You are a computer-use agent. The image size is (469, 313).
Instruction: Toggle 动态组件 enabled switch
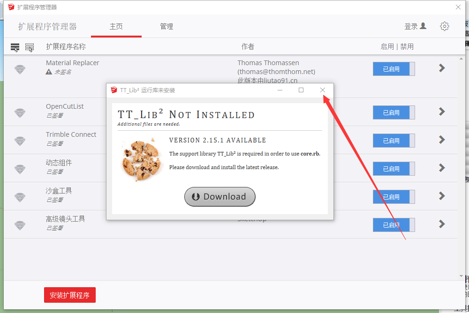point(393,169)
